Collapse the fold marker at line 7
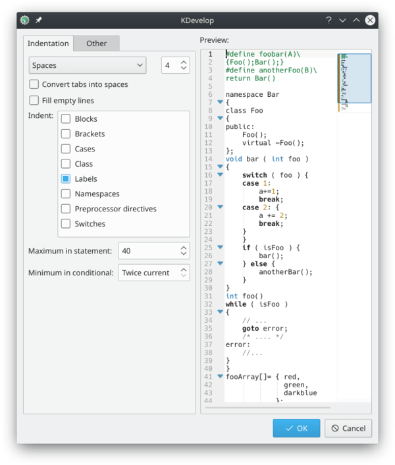This screenshot has width=395, height=465. 220,102
